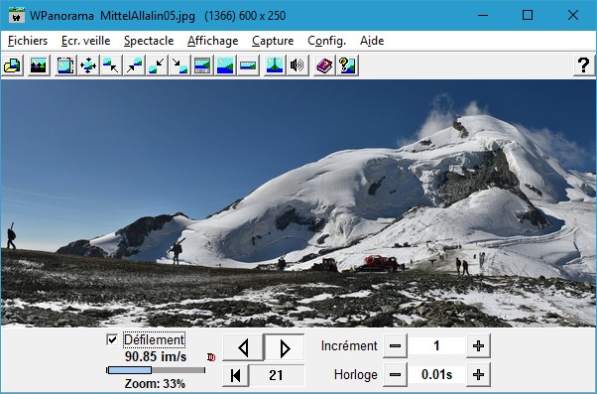Image resolution: width=597 pixels, height=394 pixels.
Task: Click the Zoom: 33% label
Action: (x=155, y=383)
